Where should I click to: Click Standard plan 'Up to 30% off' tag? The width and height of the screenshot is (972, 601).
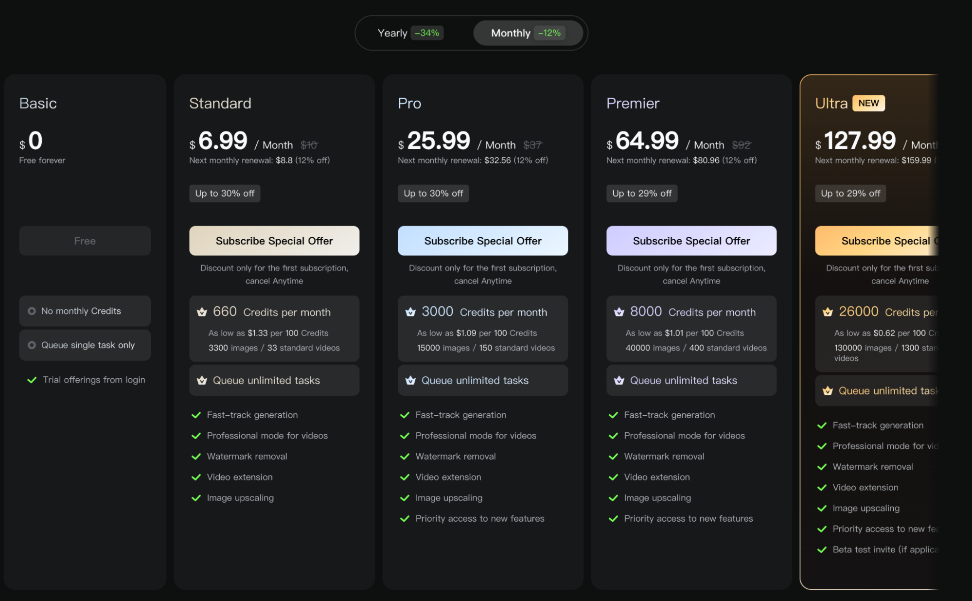click(x=225, y=194)
